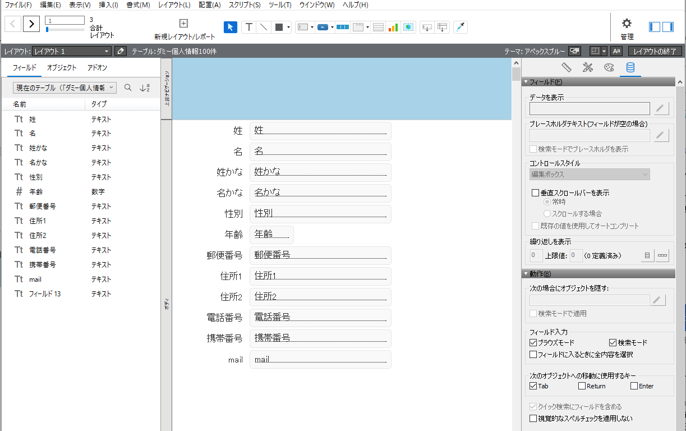The width and height of the screenshot is (686, 431).
Task: Open the 現在のテーブル table dropdown
Action: [65, 88]
